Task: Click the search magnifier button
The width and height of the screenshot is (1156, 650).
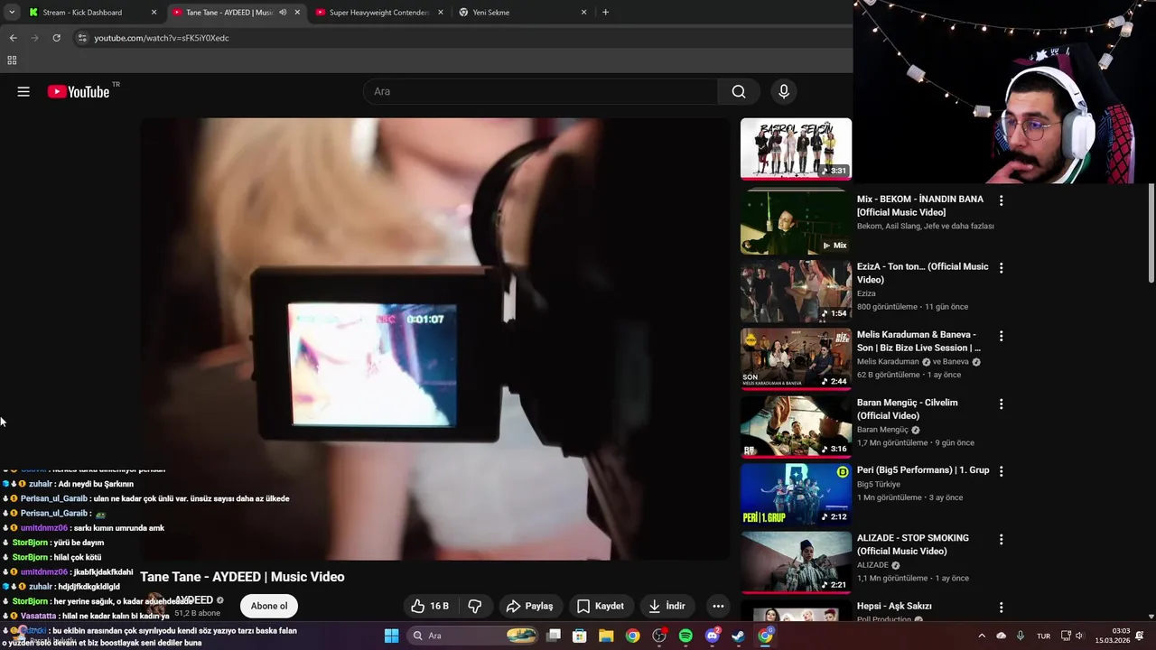Action: 739,91
